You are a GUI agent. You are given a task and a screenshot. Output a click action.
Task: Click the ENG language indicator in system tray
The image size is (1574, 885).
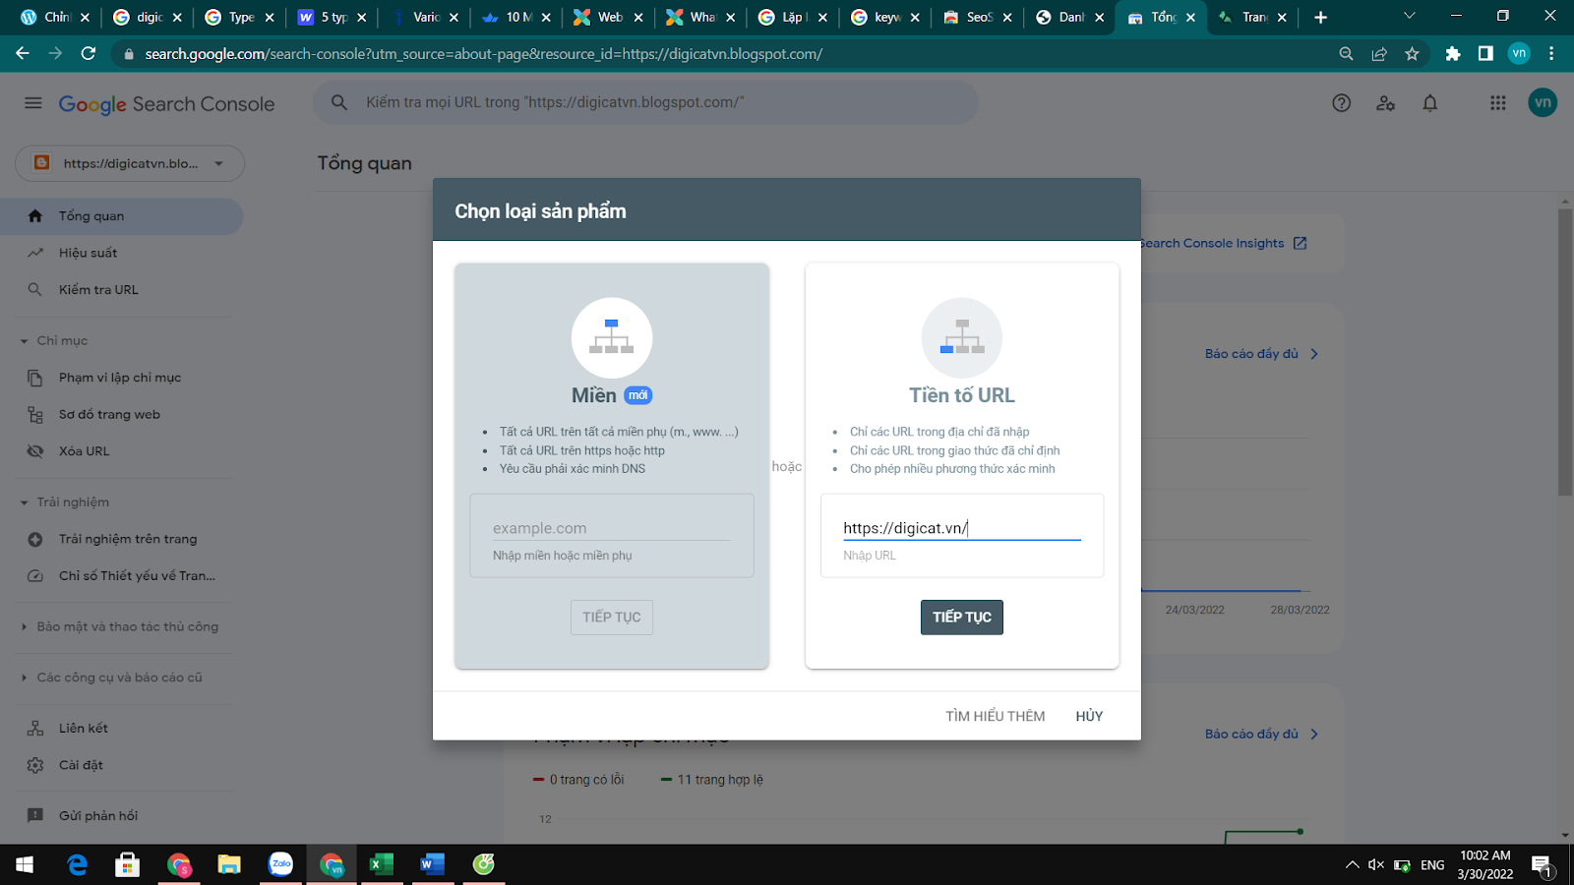1432,865
